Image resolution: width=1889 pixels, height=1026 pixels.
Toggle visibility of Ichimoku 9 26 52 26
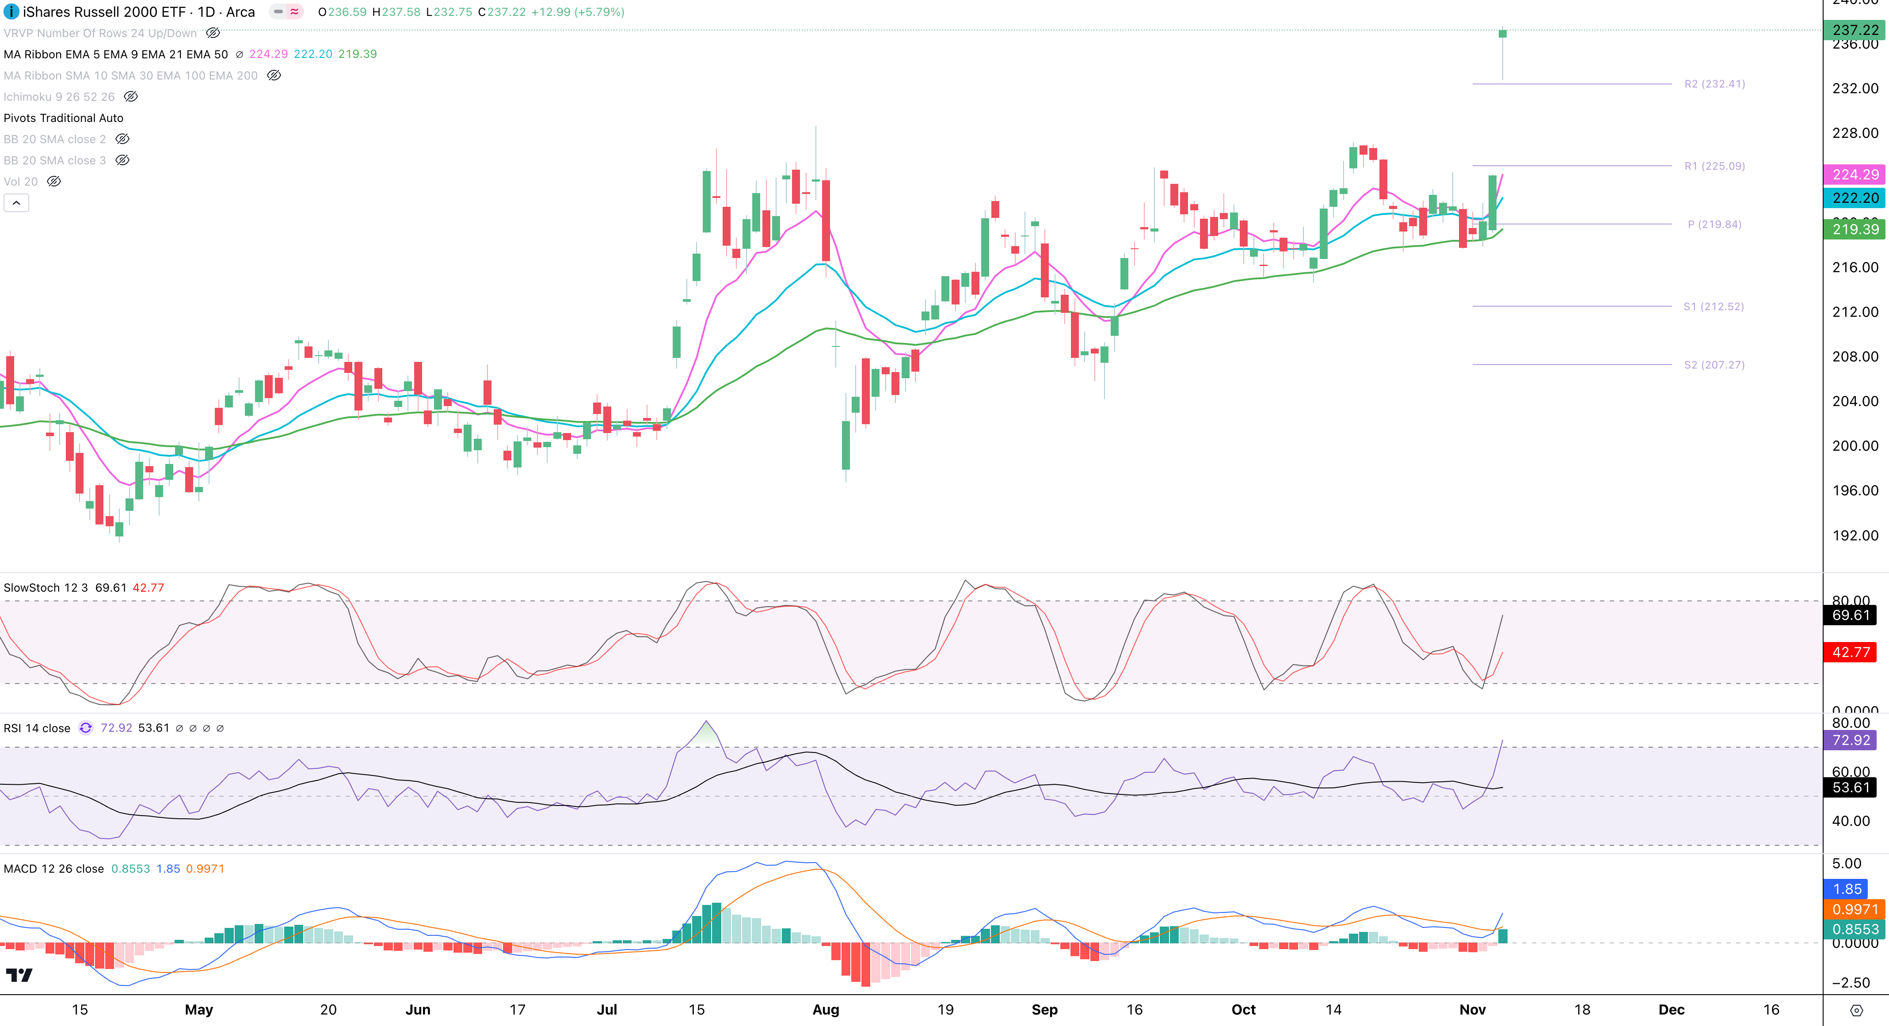coord(130,97)
